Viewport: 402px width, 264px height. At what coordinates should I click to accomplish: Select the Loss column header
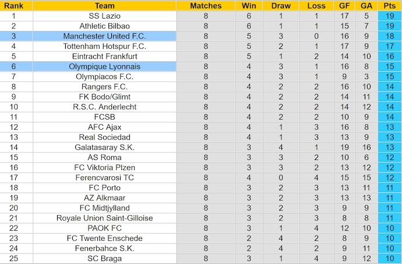point(316,6)
